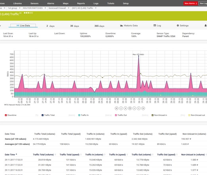
Task: Click sort arrows beside lower Traffic Total (speed) header
Action: point(81,154)
